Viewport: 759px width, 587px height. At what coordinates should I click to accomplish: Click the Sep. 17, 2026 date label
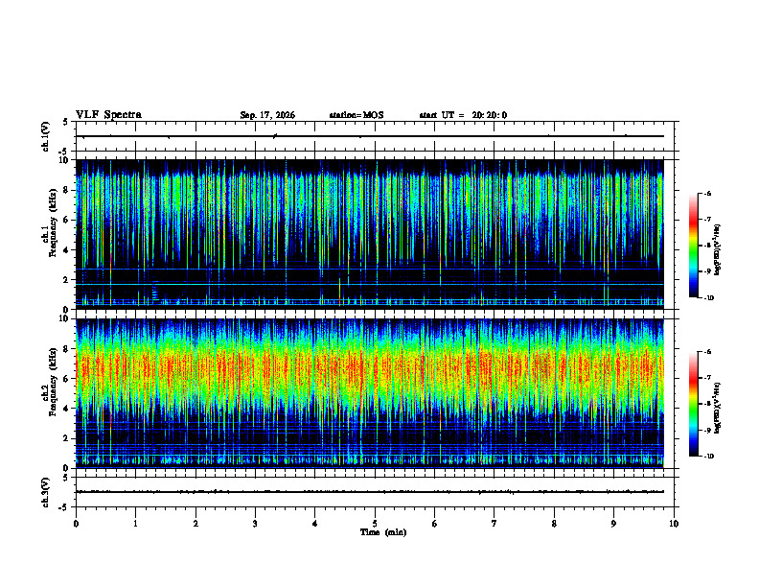point(267,115)
